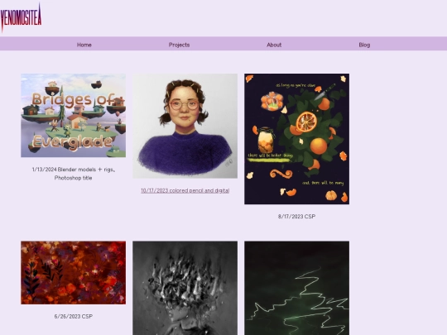View the grayscale shattered head artwork
This screenshot has height=335, width=447.
pos(185,288)
